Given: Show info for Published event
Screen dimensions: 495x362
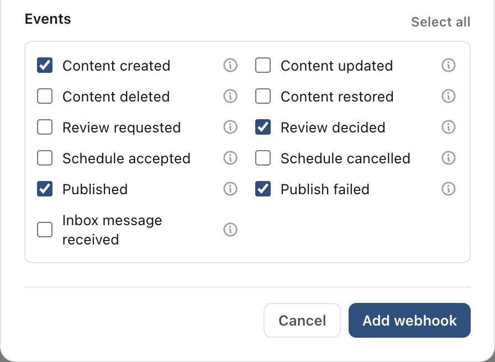Looking at the screenshot, I should (230, 189).
